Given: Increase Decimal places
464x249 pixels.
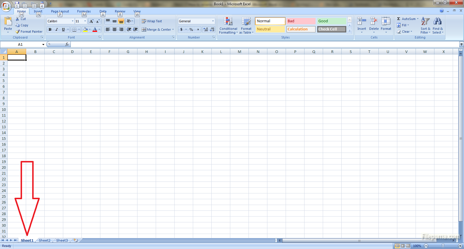Looking at the screenshot, I should (x=206, y=30).
